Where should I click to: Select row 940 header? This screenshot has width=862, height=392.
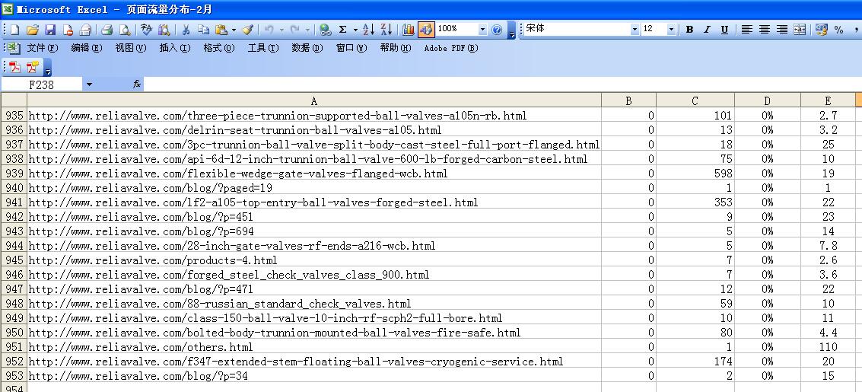pyautogui.click(x=14, y=188)
